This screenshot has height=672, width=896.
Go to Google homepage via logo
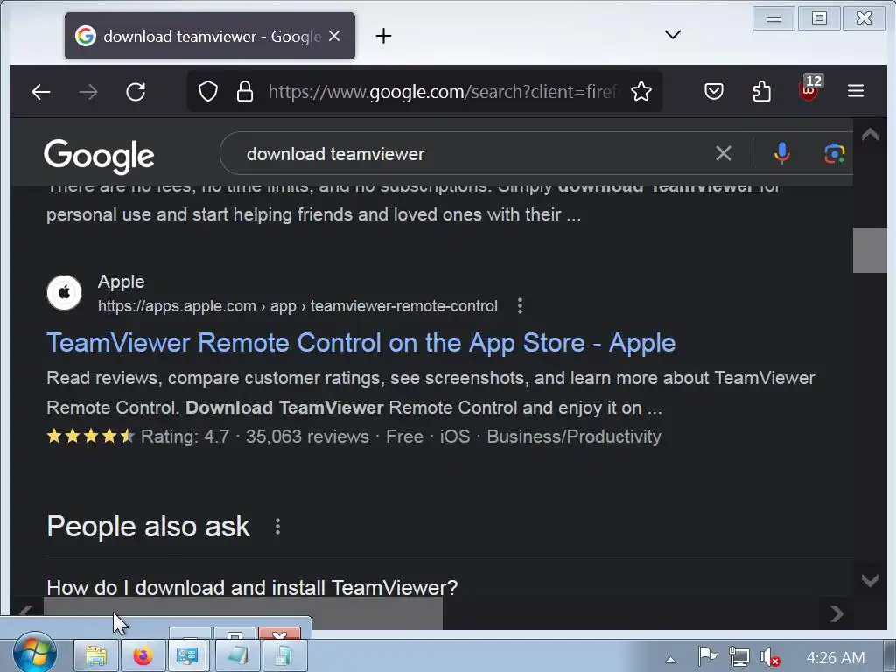point(99,156)
